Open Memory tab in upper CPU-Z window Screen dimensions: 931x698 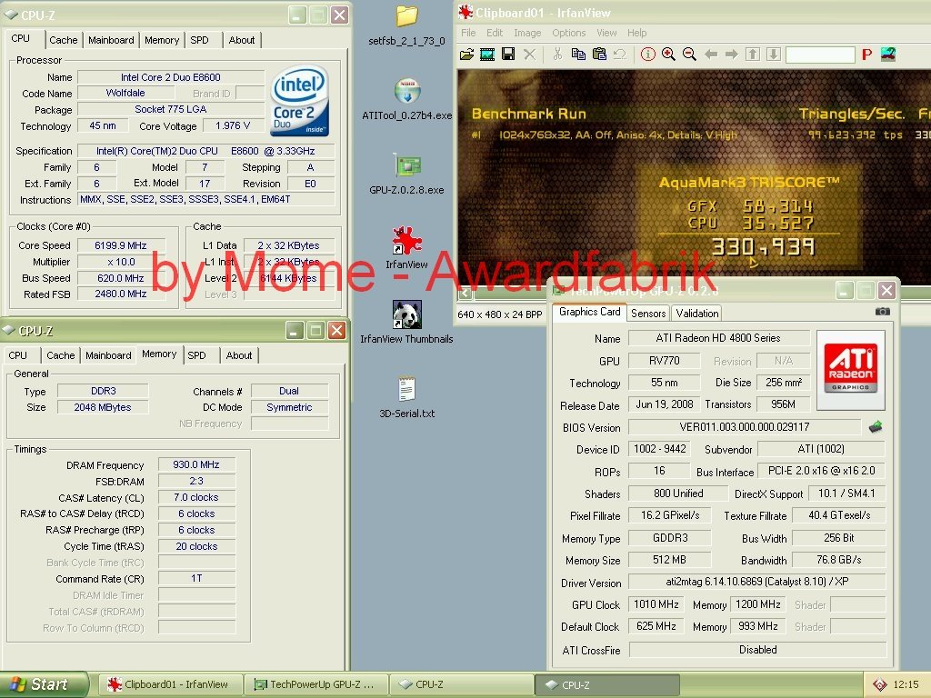point(162,40)
